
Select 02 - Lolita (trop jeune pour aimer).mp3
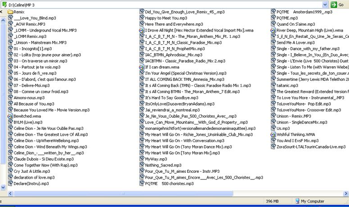[47, 55]
